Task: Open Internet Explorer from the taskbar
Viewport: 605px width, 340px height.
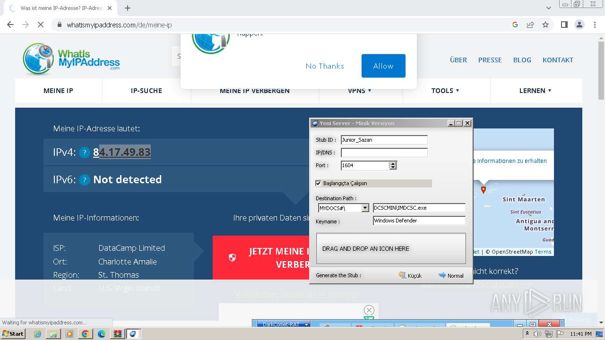Action: [x=37, y=334]
